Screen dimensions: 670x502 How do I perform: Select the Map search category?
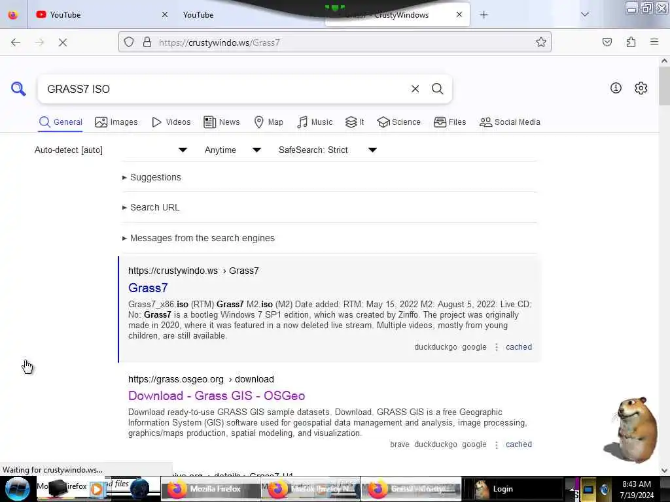[x=268, y=122]
